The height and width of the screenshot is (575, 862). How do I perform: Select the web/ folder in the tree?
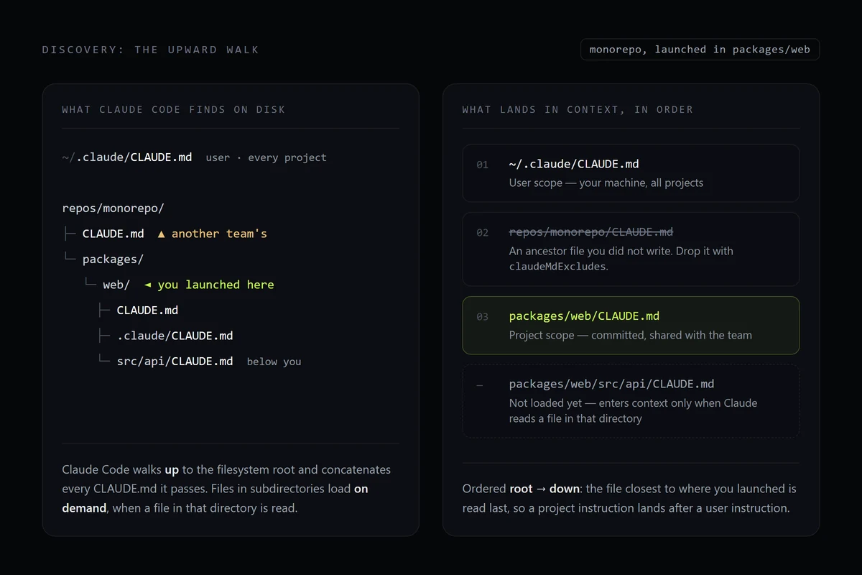116,285
